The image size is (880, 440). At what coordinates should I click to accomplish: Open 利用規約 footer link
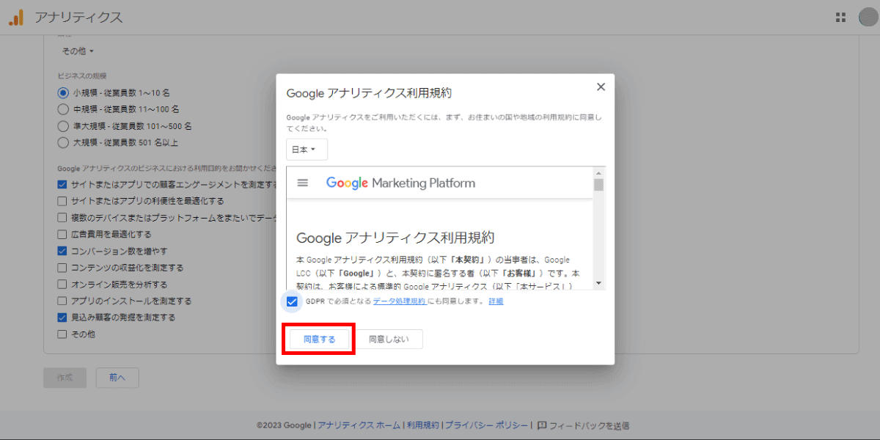pyautogui.click(x=423, y=425)
